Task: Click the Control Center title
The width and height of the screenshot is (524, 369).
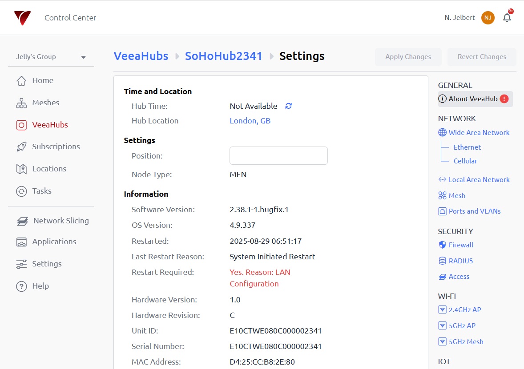Action: coord(70,18)
